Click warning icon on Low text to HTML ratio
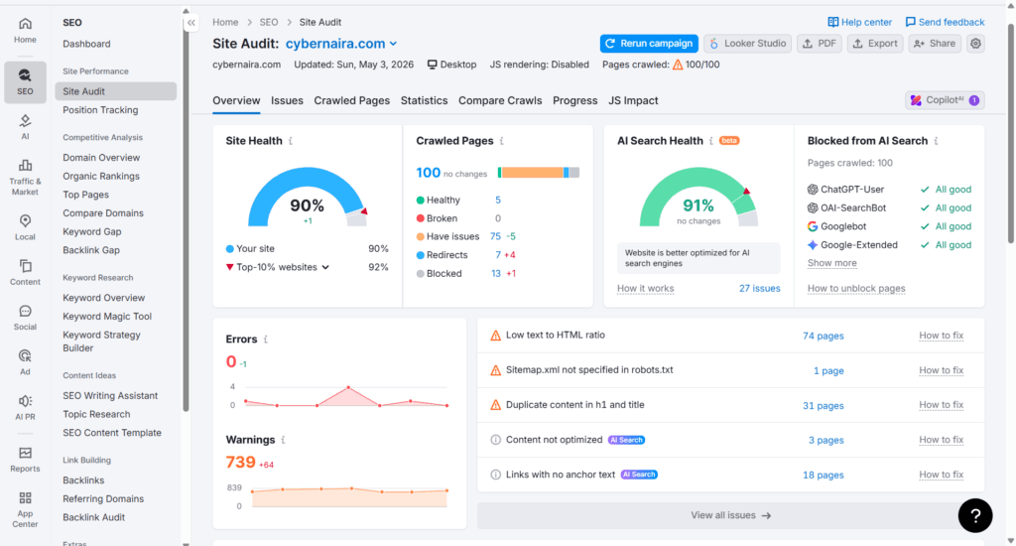Viewport: 1016px width, 546px height. 496,336
